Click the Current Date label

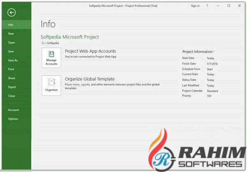click(x=190, y=74)
